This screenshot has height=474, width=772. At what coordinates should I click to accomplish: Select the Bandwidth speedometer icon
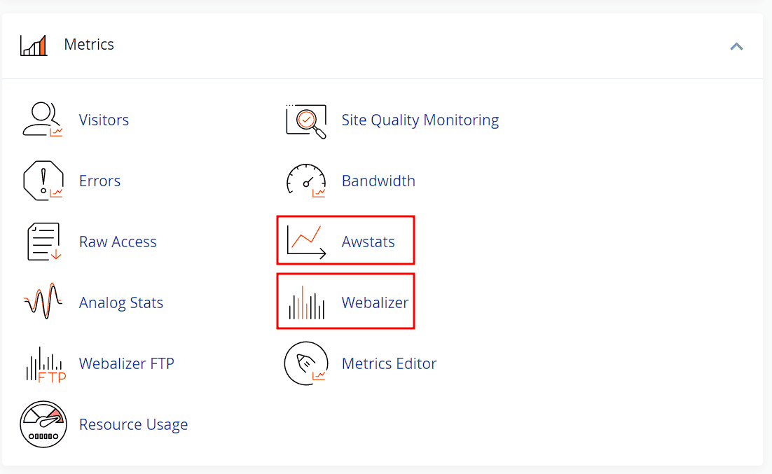point(306,180)
